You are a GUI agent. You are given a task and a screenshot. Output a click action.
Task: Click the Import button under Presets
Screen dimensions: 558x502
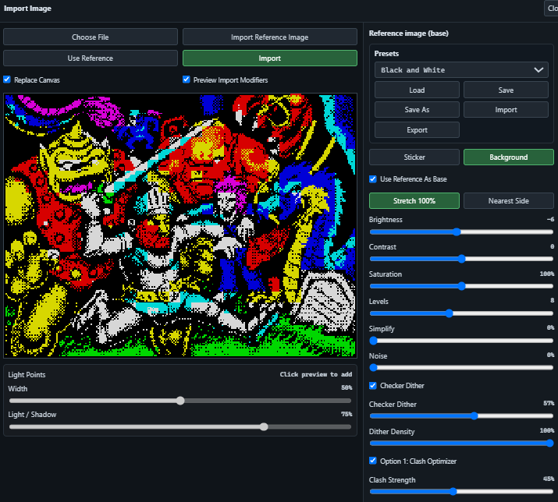[506, 110]
